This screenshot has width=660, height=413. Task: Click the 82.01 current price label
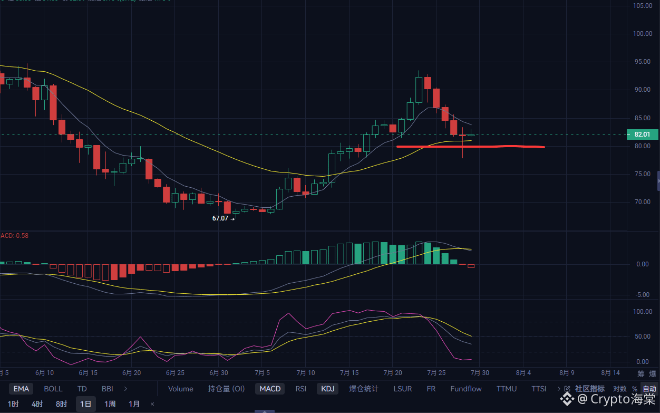point(642,135)
